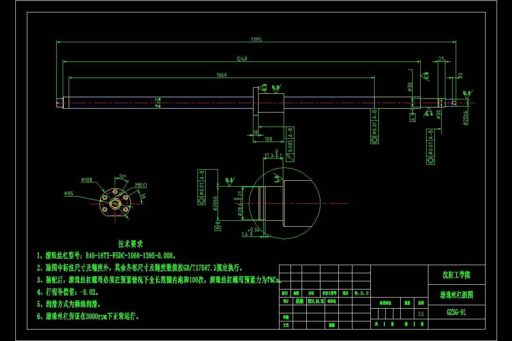Viewport: 512px width, 341px height.
Task: Click the datum B marker box
Action: (x=218, y=228)
